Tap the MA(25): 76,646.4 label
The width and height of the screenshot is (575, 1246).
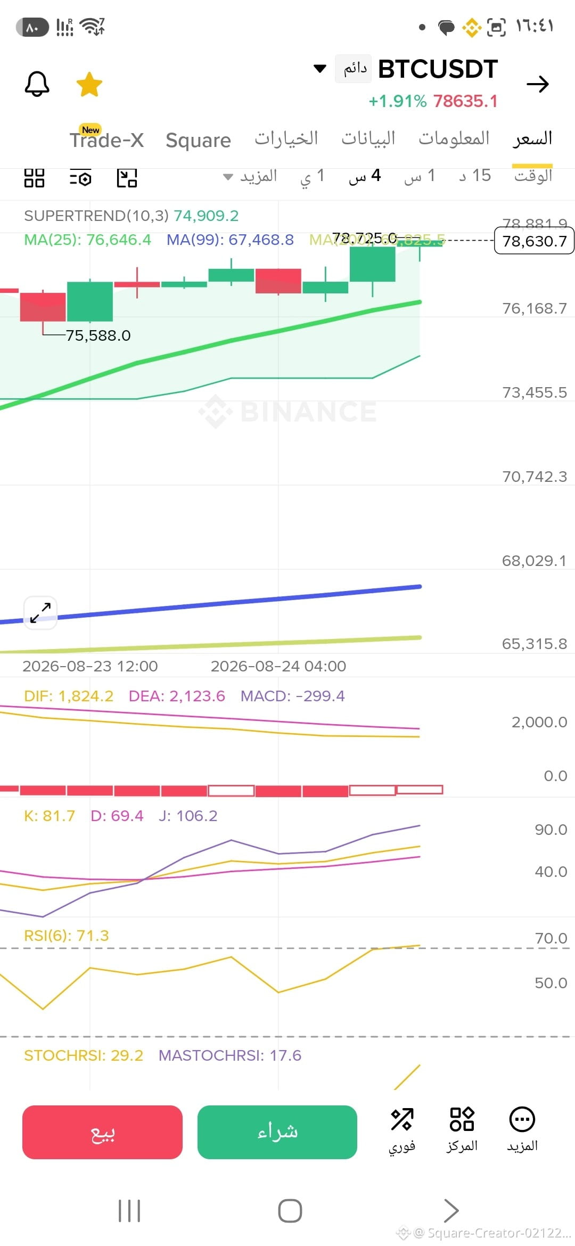point(87,240)
